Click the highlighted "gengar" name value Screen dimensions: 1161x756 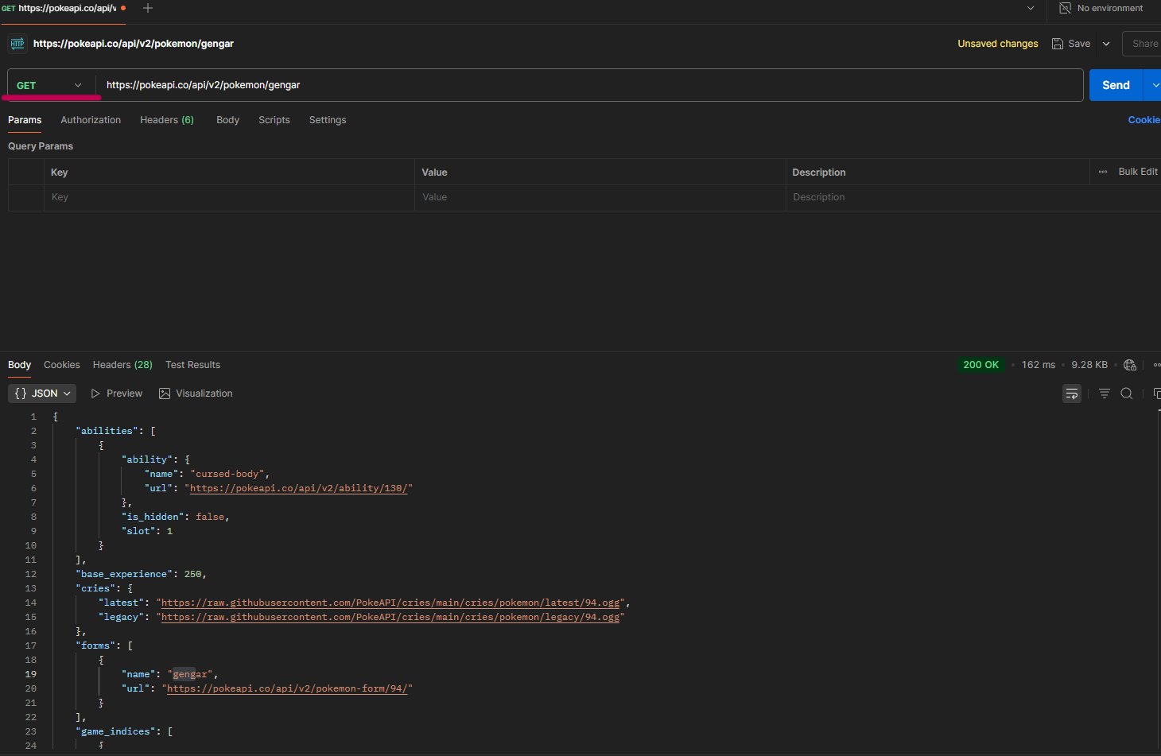click(x=190, y=674)
